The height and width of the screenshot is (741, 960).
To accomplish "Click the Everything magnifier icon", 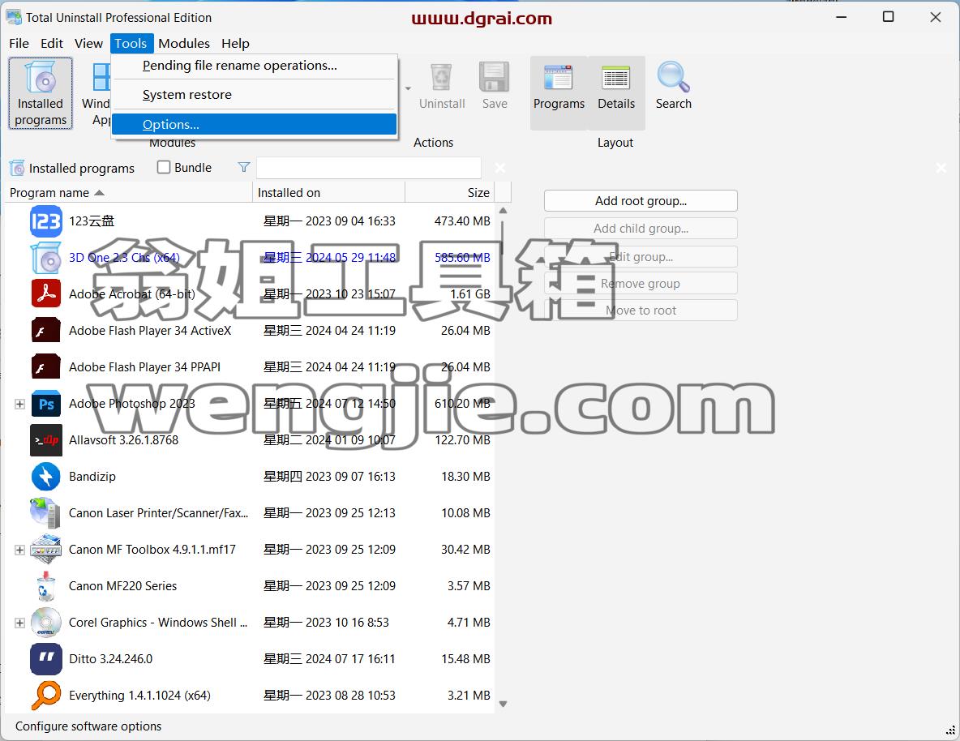I will tap(46, 695).
